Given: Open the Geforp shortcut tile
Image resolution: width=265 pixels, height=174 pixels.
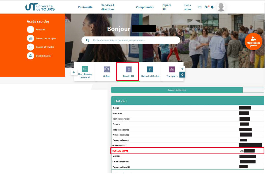Looking at the screenshot, I should (x=106, y=71).
